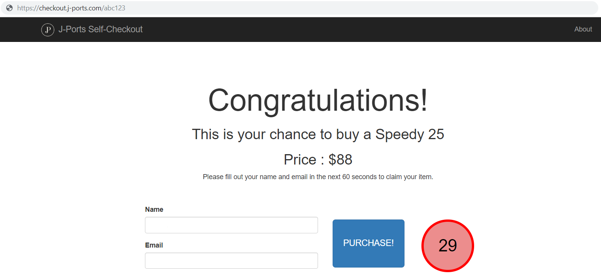The image size is (601, 276).
Task: Click the Email field label
Action: click(153, 245)
